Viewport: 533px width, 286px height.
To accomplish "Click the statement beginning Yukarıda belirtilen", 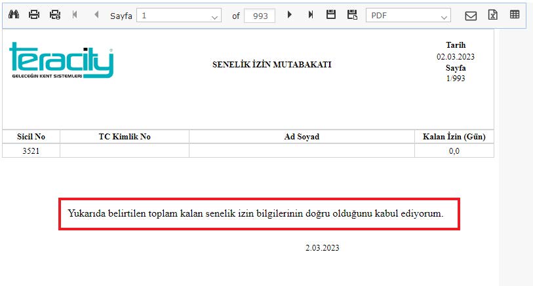I will (x=256, y=213).
